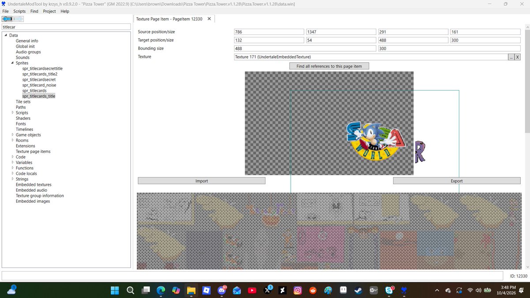The width and height of the screenshot is (530, 298).
Task: Expand the Game objects node
Action: [12, 135]
